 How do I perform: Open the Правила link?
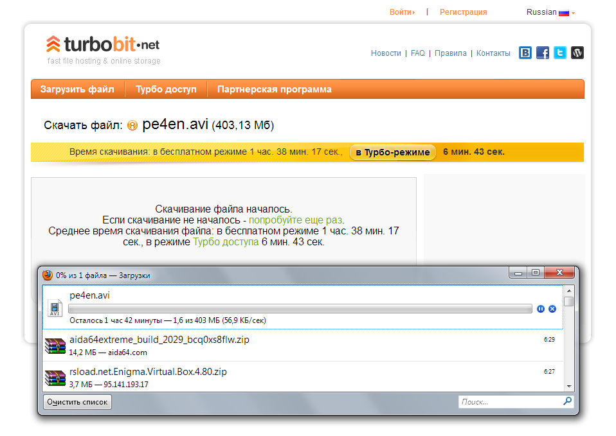click(x=450, y=53)
